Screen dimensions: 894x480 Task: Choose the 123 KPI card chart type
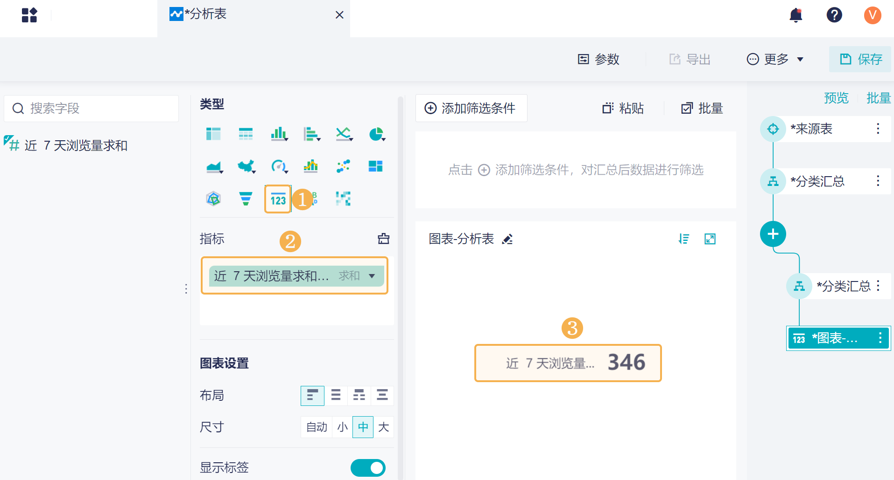click(278, 199)
